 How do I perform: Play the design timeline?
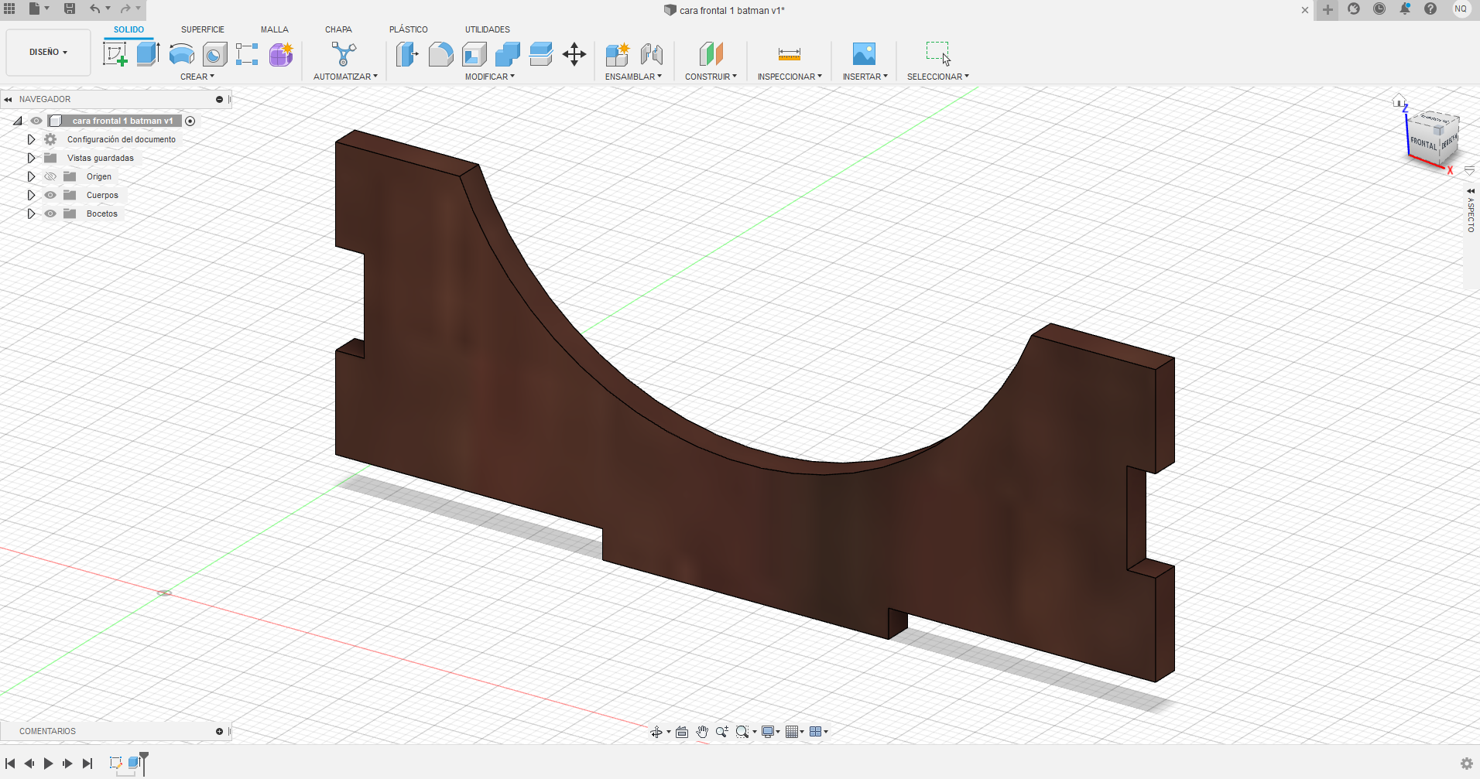click(48, 764)
